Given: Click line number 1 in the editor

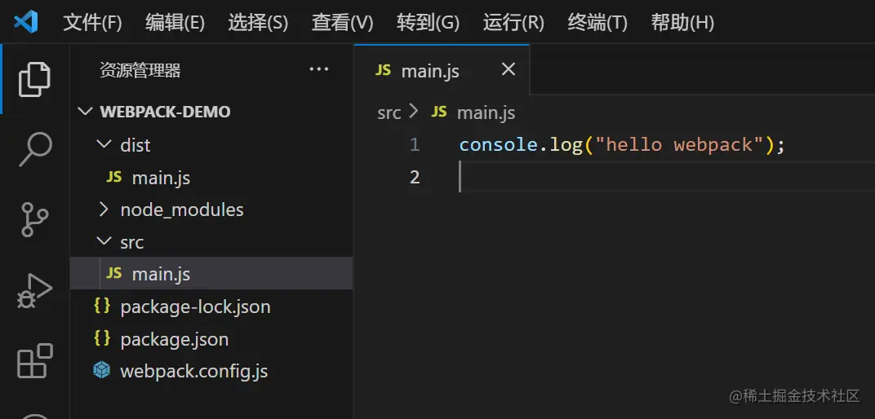Looking at the screenshot, I should [414, 145].
